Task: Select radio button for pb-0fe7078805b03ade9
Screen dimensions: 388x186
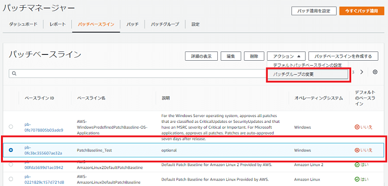Action: point(11,127)
